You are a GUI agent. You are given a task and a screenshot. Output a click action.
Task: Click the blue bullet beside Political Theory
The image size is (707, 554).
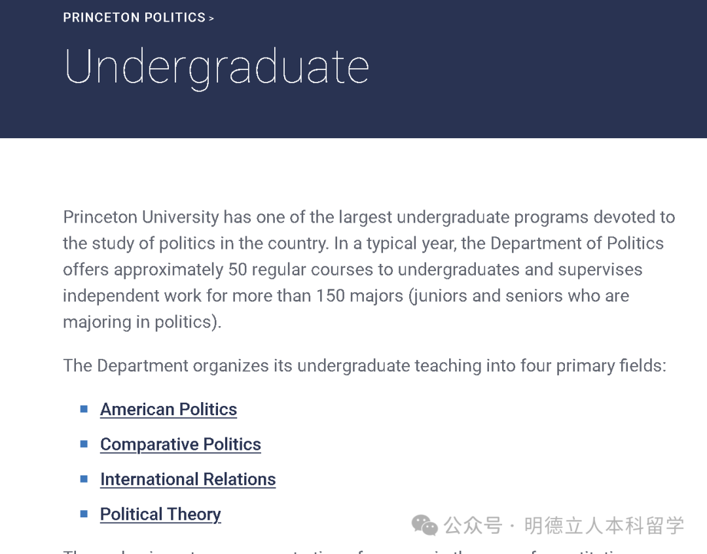pos(84,514)
